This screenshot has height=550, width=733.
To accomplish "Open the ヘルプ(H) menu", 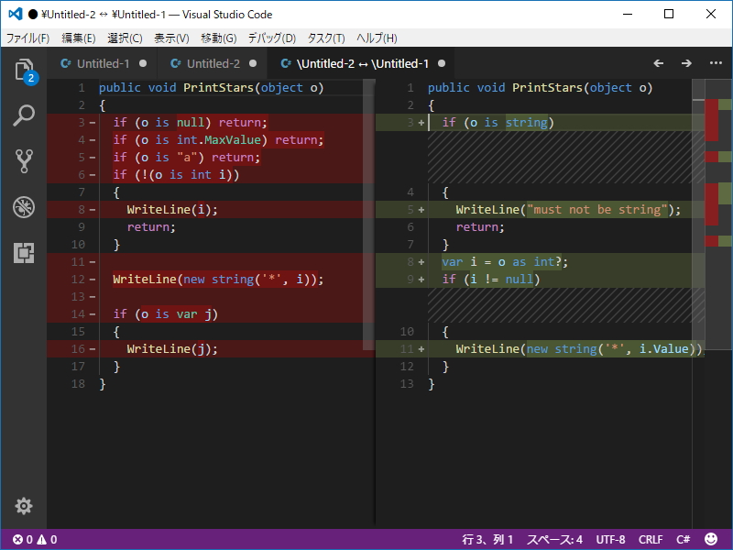I will [377, 38].
